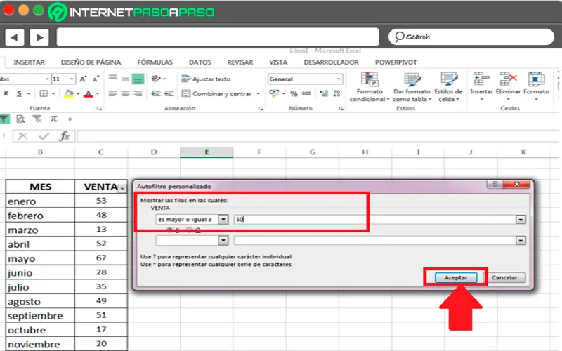Open the dropdown of the field containing 50
Screen dimensions: 562x351
tap(521, 219)
